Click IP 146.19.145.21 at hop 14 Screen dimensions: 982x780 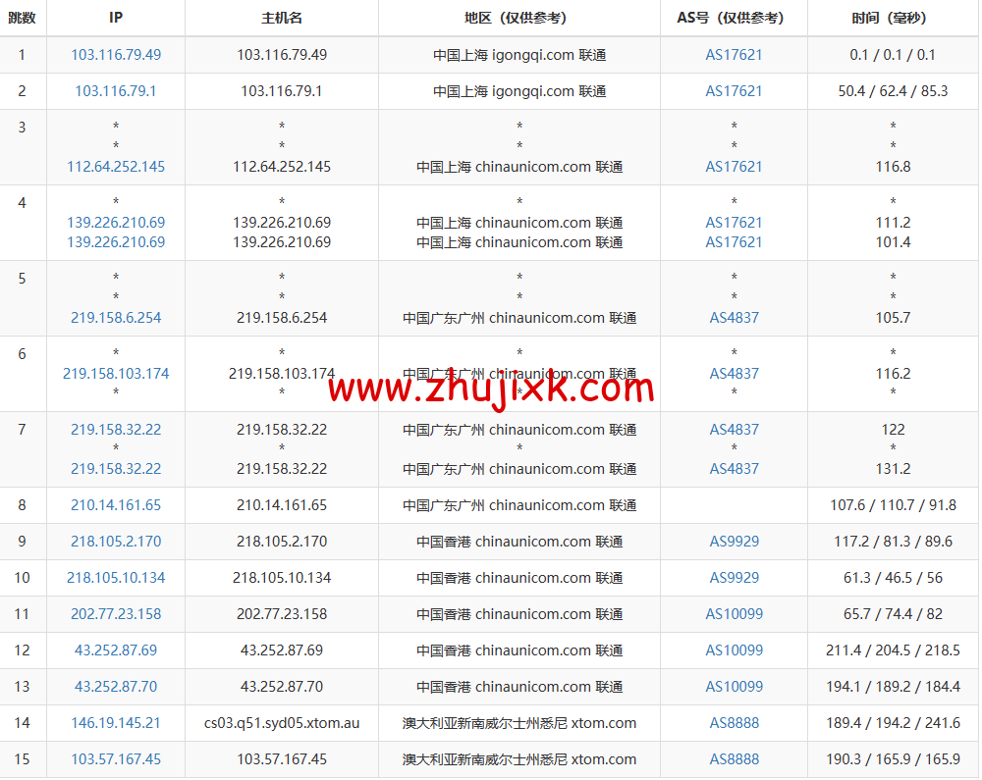click(x=115, y=723)
